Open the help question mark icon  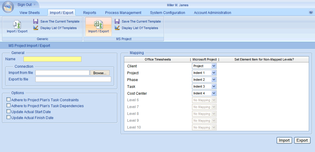pos(311,12)
